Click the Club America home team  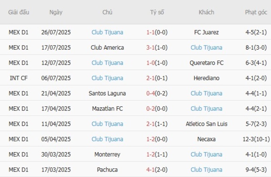[107, 48]
